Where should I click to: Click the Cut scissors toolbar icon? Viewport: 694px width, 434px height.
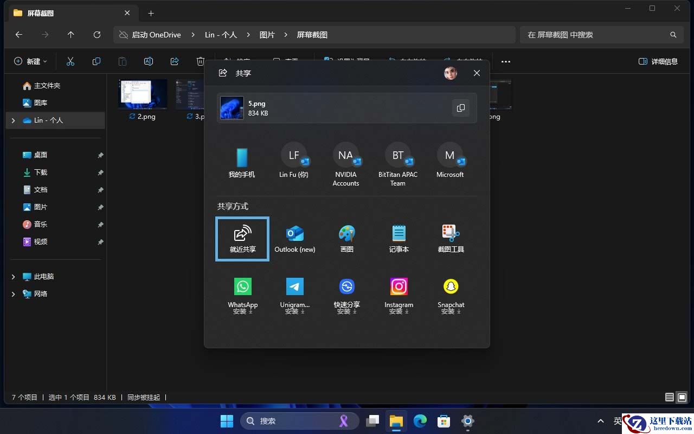pos(70,61)
